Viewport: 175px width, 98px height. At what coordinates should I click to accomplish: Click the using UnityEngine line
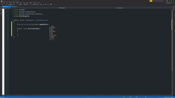point(22,16)
